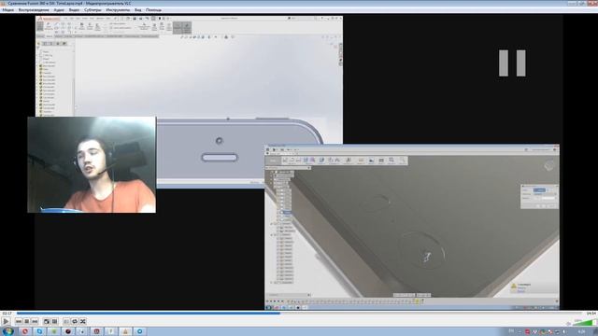This screenshot has width=598, height=336.
Task: Seek on the blue playback progress bar
Action: click(x=299, y=314)
